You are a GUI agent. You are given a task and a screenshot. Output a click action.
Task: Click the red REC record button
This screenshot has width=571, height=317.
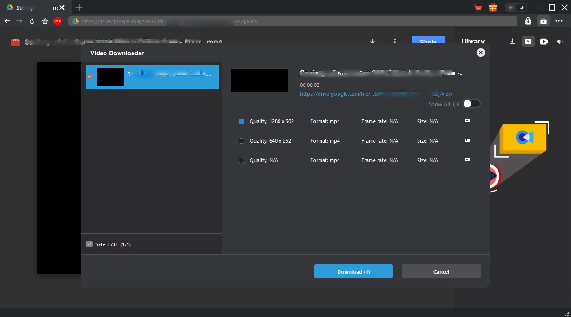[x=58, y=21]
